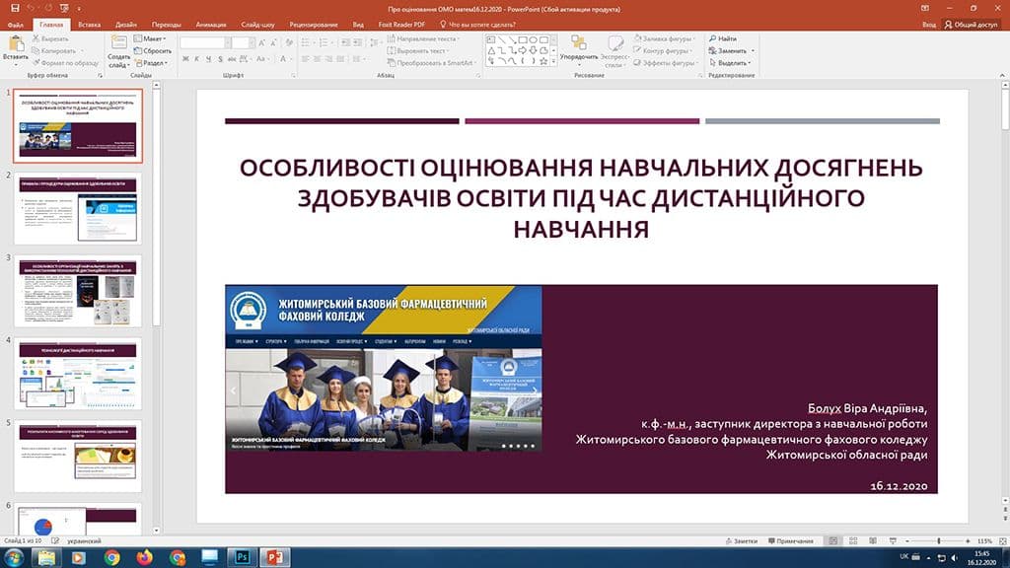Click Copy (Копировать) button

click(54, 51)
